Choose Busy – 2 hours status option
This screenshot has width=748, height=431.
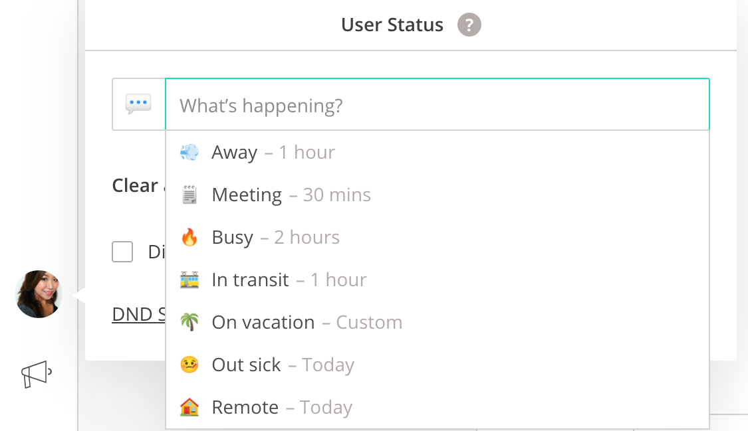tap(437, 237)
